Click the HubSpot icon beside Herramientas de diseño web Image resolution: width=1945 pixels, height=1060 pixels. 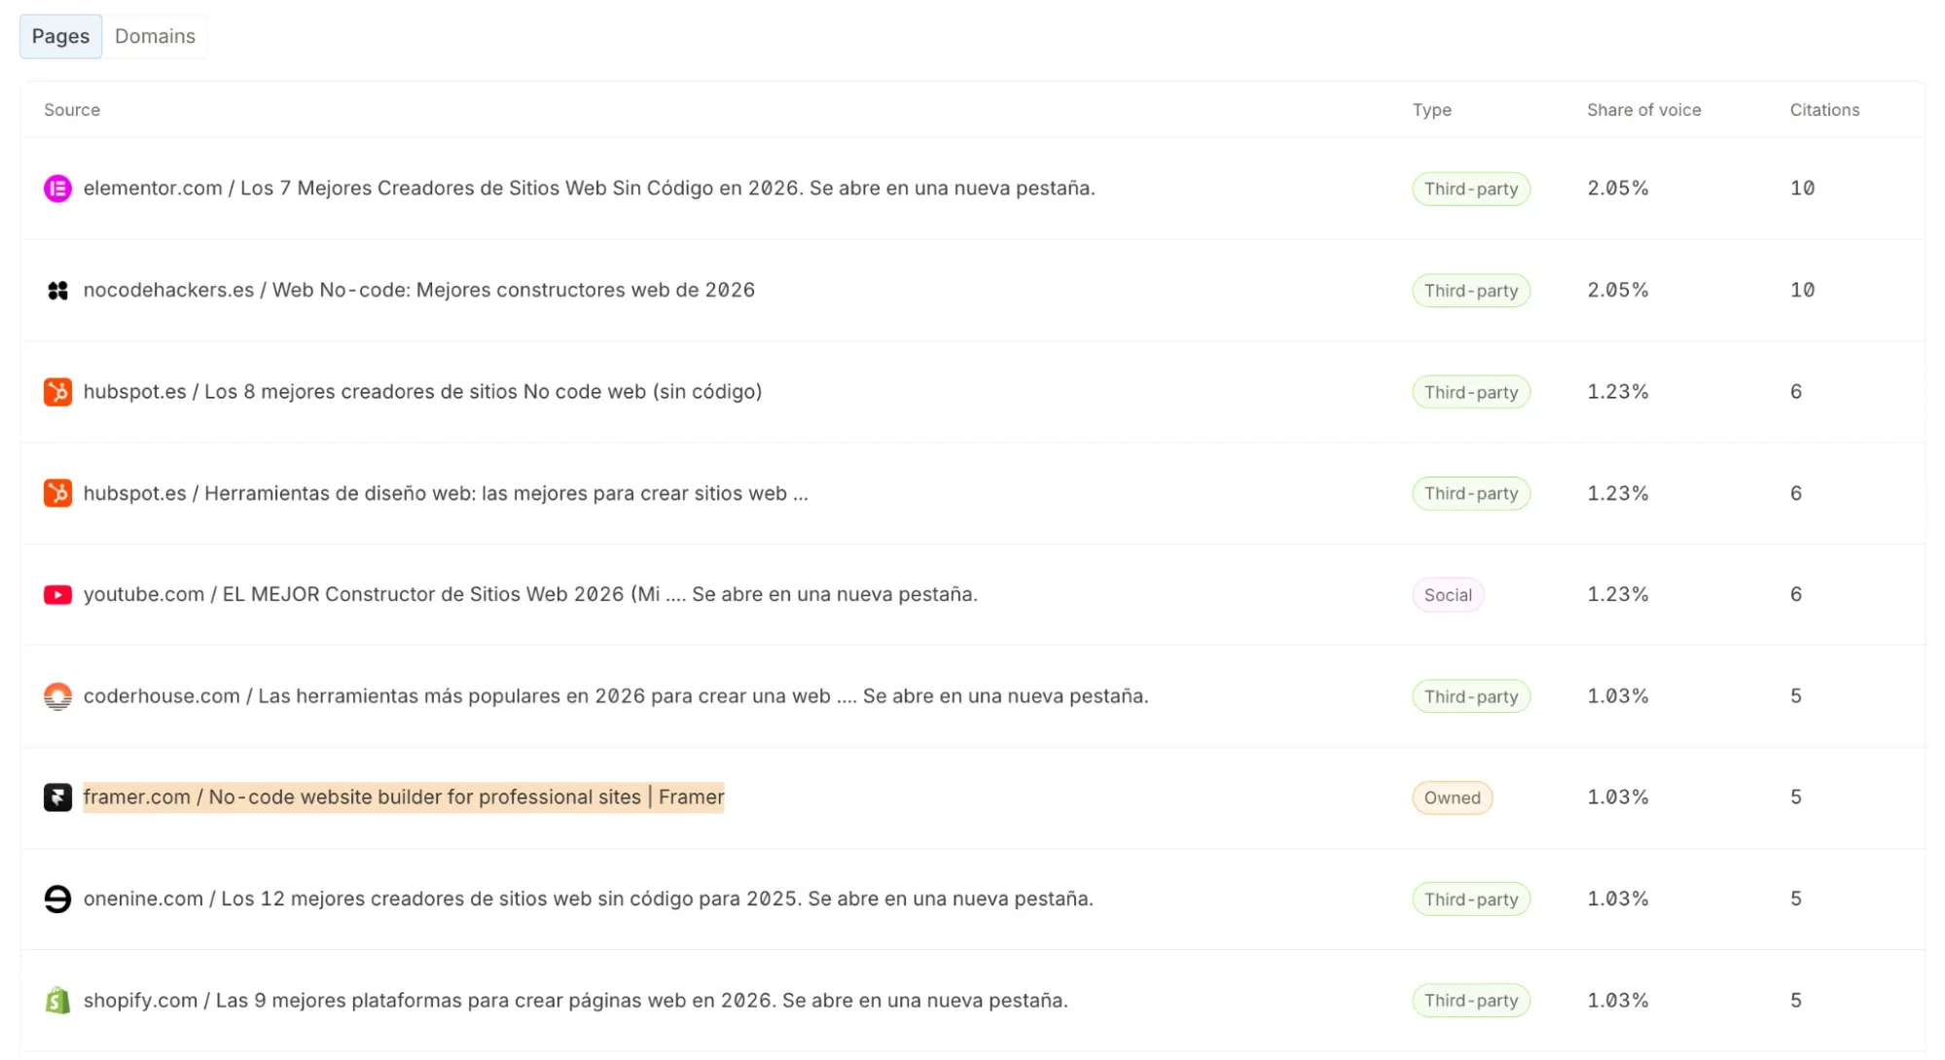click(x=57, y=493)
